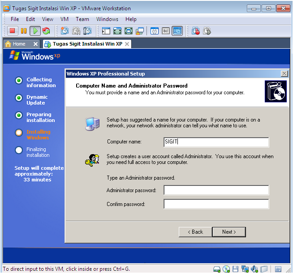Click the green Power On play icon

click(35, 31)
